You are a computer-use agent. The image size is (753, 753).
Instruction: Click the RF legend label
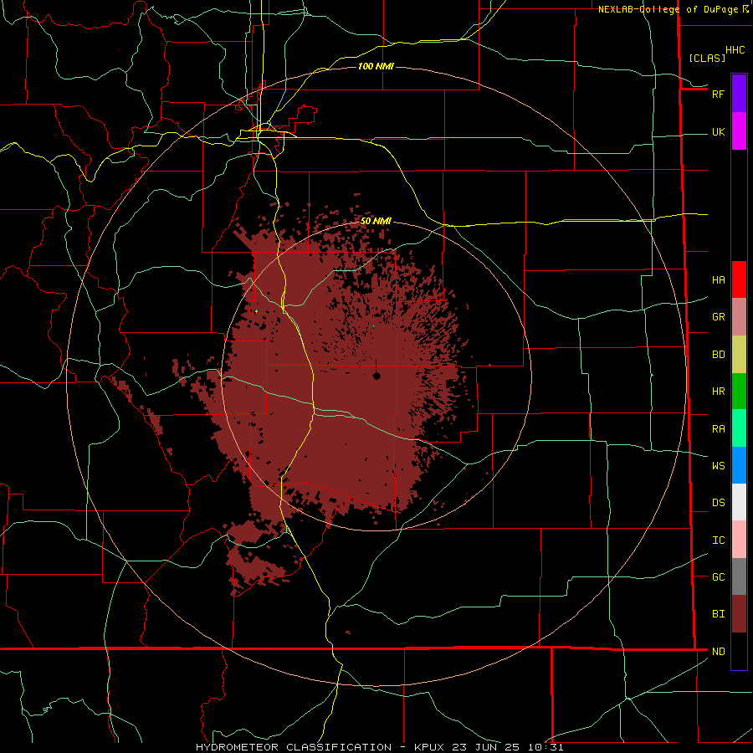click(718, 94)
